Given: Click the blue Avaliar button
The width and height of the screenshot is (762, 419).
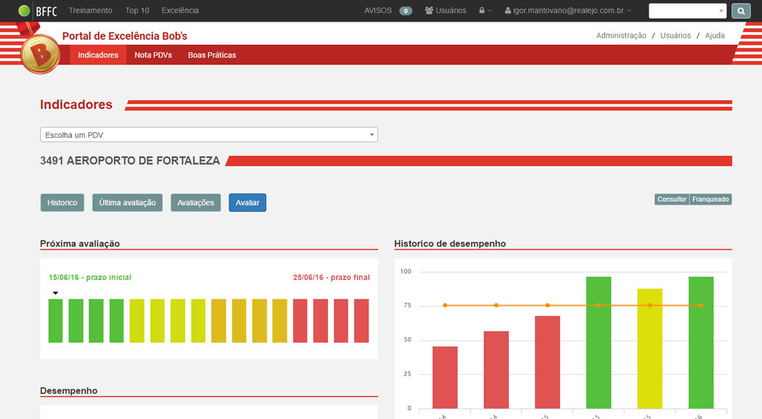Looking at the screenshot, I should click(x=247, y=202).
